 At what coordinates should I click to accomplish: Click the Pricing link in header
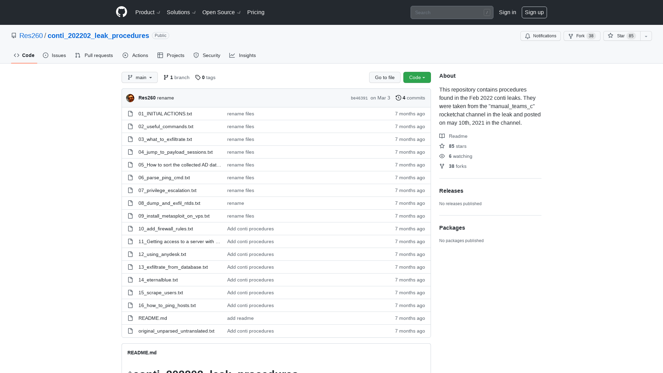[x=256, y=12]
